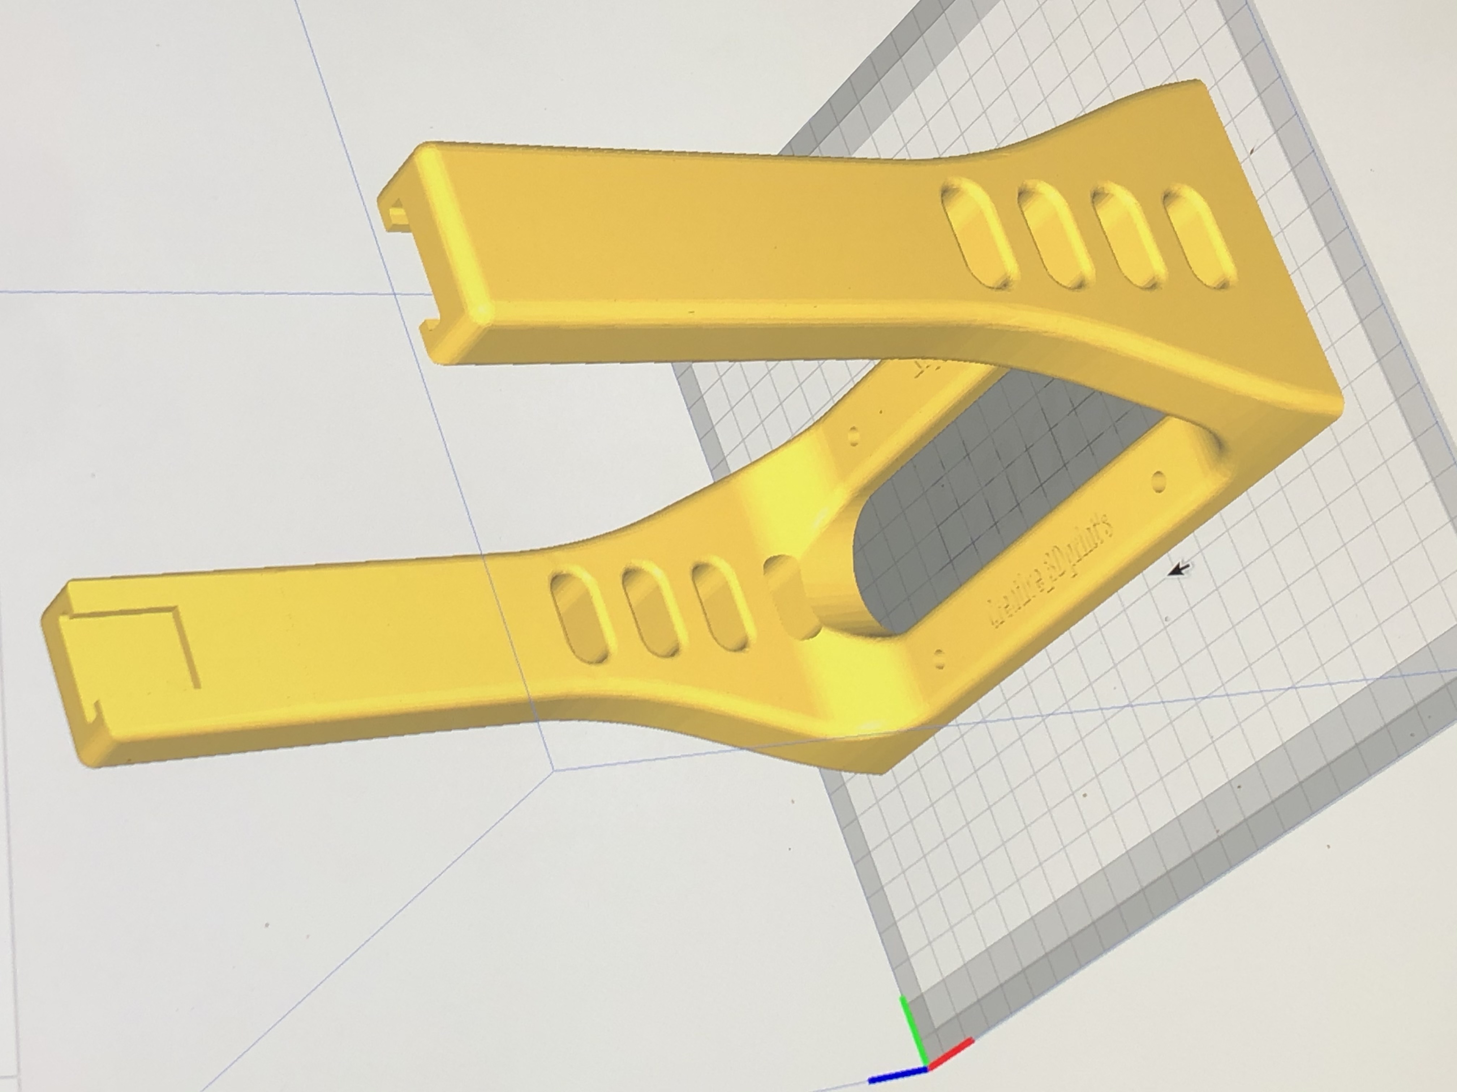Click leftmost oval slot on lower arm
The height and width of the screenshot is (1092, 1457).
pyautogui.click(x=581, y=617)
